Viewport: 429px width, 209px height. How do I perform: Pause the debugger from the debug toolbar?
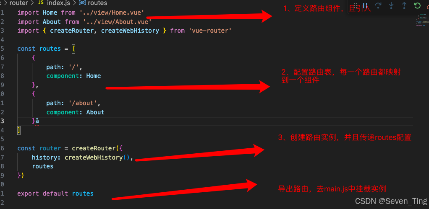tap(365, 6)
